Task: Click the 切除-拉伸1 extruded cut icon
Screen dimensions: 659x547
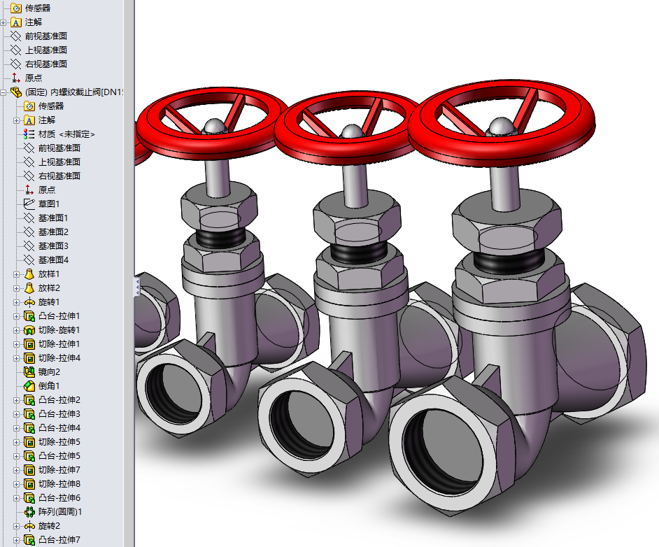Action: pos(29,344)
